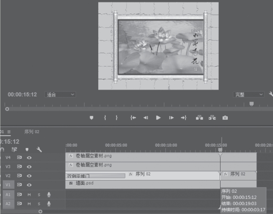Mute the A1 audio track

pyautogui.click(x=29, y=195)
